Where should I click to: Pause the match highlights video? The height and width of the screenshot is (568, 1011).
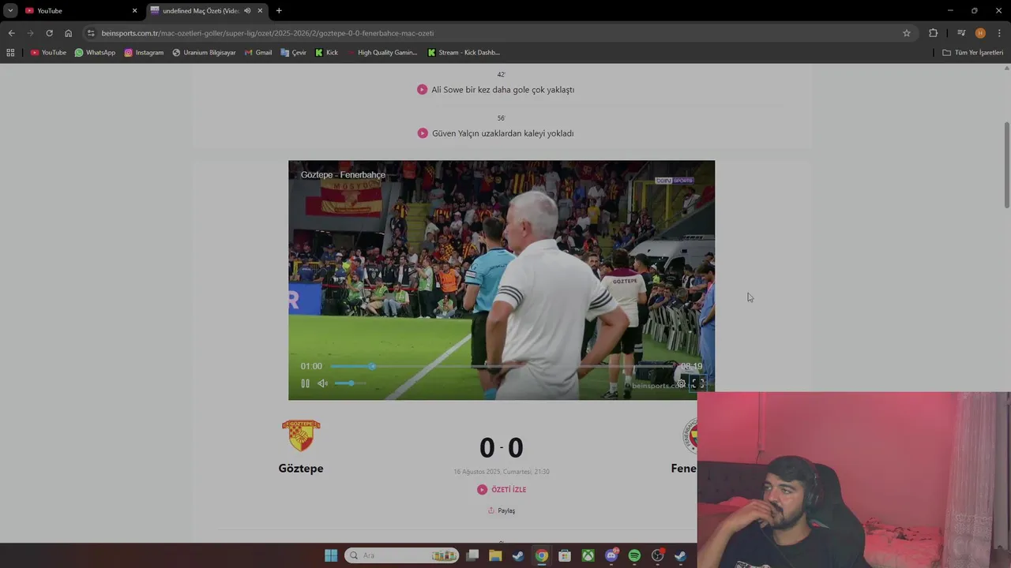(305, 383)
